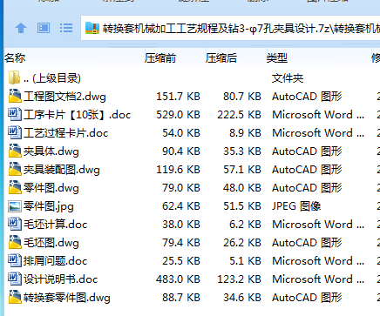
Task: Select file 夹具体.dwg
Action: pyautogui.click(x=51, y=151)
